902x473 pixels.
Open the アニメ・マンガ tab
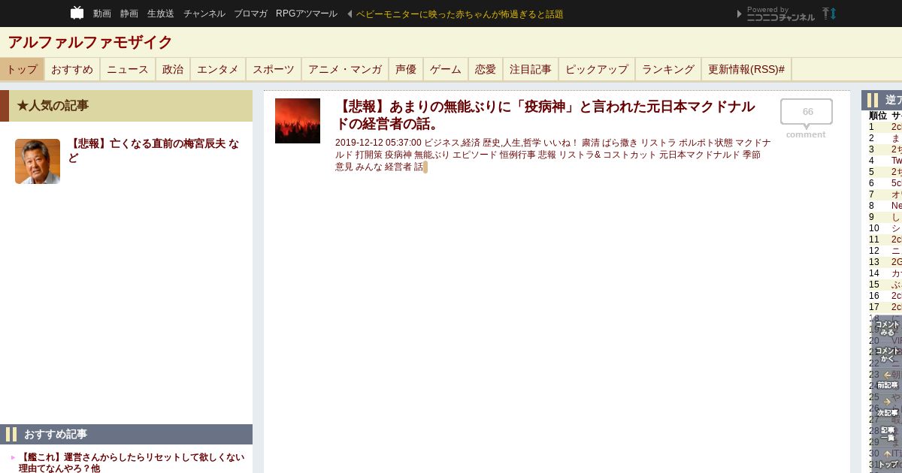345,69
